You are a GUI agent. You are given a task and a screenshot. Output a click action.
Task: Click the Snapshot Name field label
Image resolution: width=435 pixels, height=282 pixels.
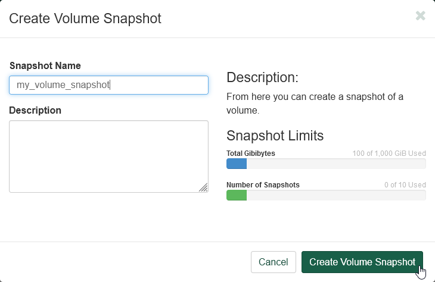pos(45,65)
